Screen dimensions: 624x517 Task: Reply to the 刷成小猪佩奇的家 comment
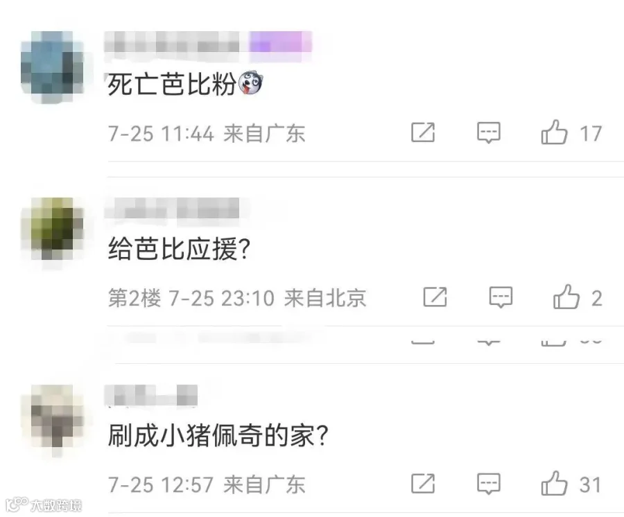tap(489, 484)
